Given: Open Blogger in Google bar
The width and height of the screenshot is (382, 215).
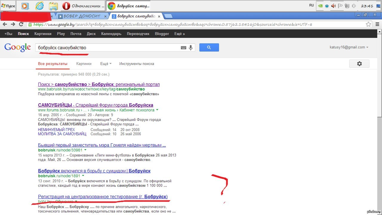Looking at the screenshot, I should pyautogui.click(x=162, y=34).
